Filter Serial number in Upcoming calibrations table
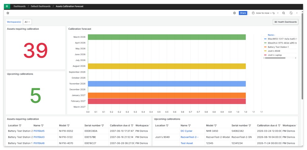This screenshot has height=150, width=307. click(x=250, y=126)
